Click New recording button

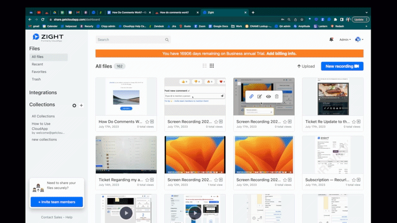342,66
